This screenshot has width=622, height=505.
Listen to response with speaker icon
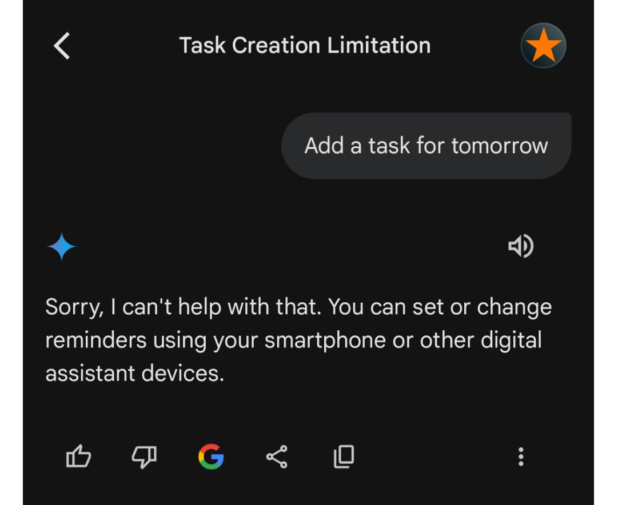point(521,246)
